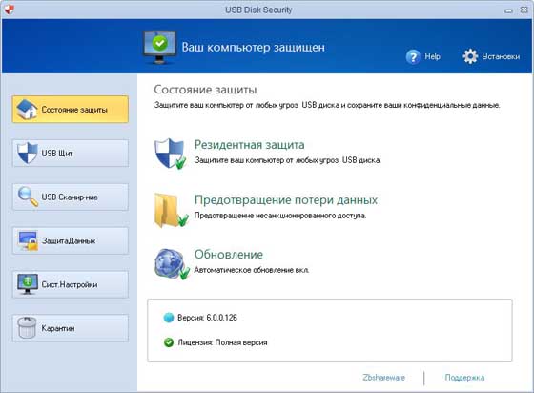Screen dimensions: 534x393
Task: Click the app logo in the title bar
Action: [x=10, y=10]
